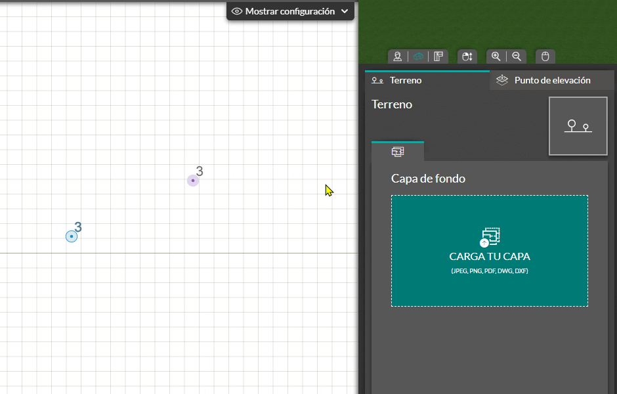Viewport: 617px width, 394px height.
Task: Click CARGA TU CAPA upload button
Action: [490, 251]
